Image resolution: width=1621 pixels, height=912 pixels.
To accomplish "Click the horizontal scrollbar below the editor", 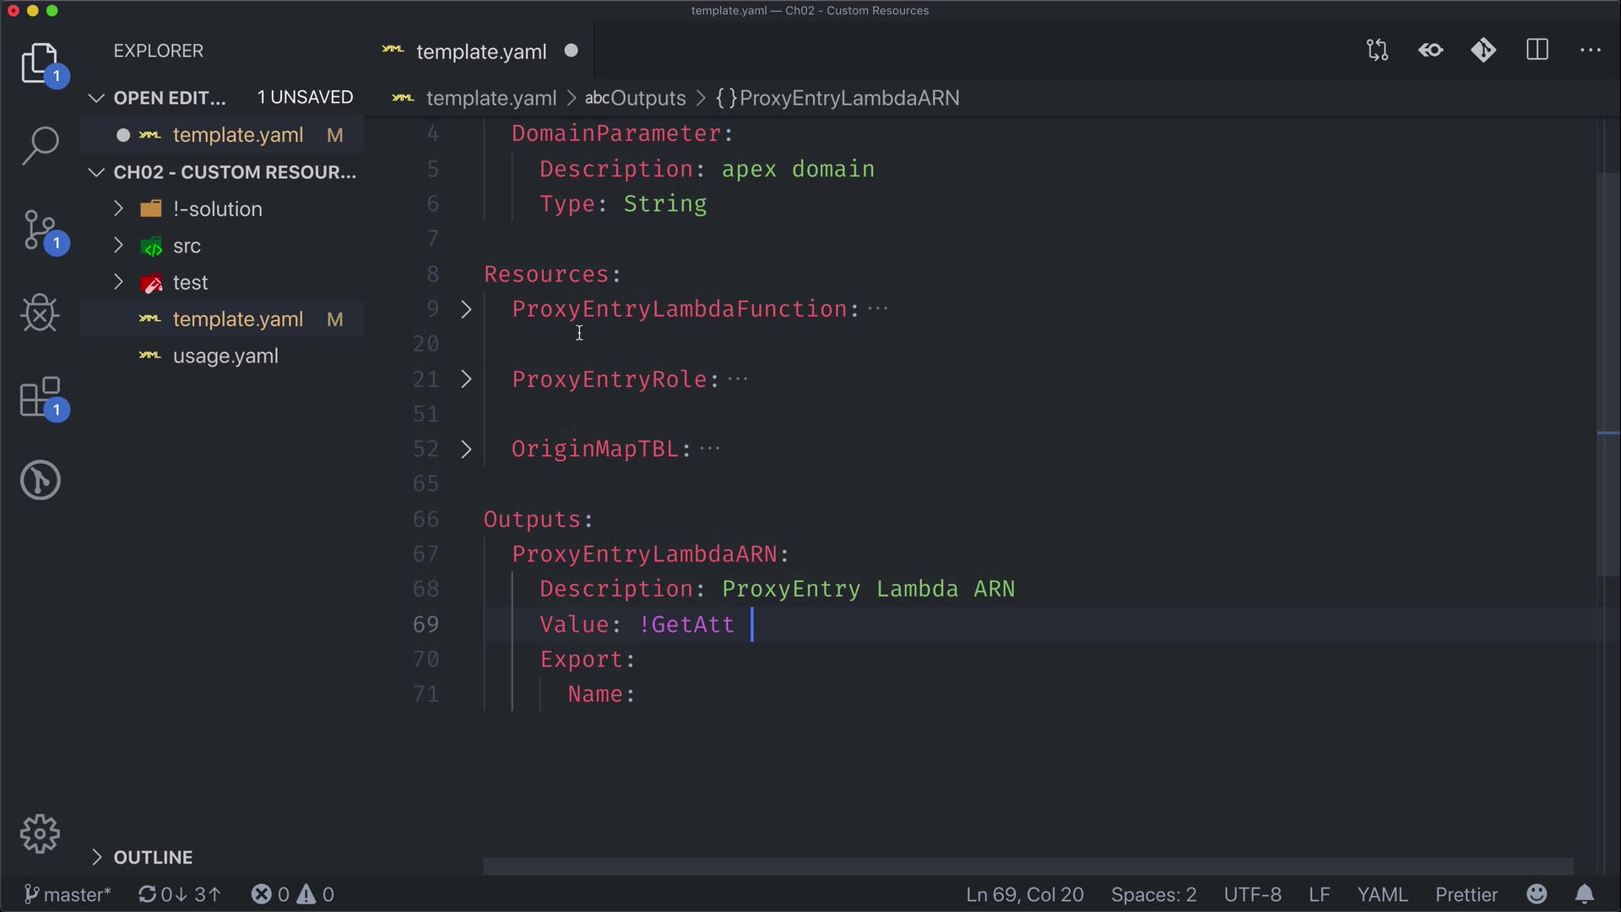I will (x=1027, y=866).
